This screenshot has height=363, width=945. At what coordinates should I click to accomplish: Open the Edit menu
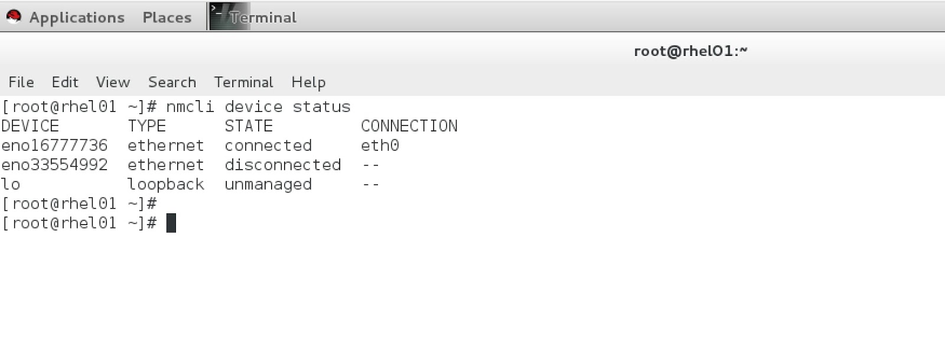tap(65, 82)
